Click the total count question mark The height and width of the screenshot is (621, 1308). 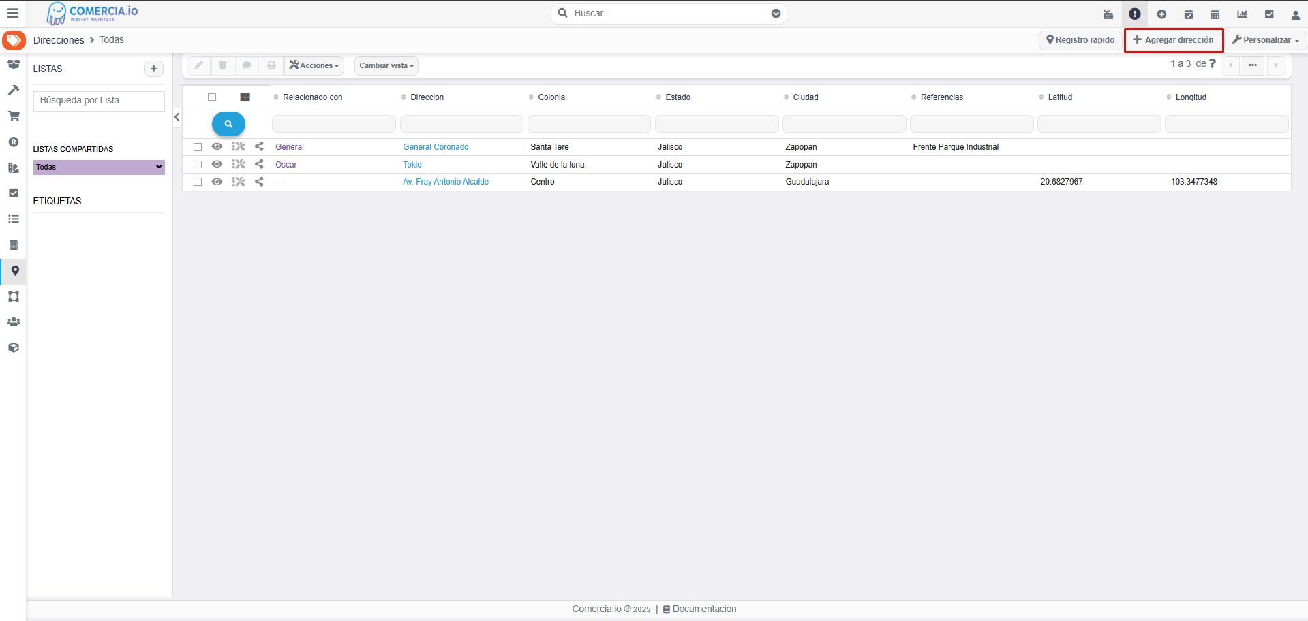click(x=1213, y=63)
